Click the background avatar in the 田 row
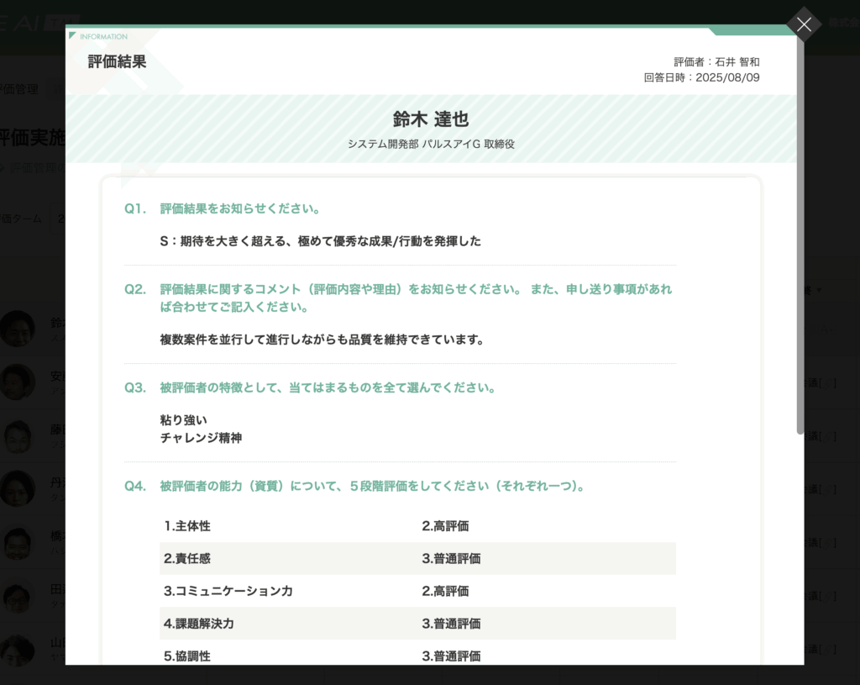This screenshot has width=860, height=685. click(18, 596)
